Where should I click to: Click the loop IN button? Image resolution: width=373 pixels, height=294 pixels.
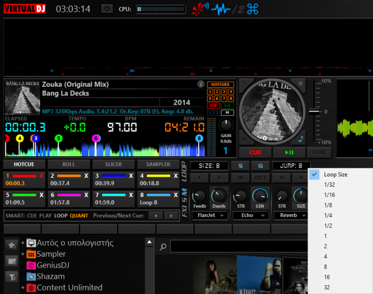[x=240, y=177]
